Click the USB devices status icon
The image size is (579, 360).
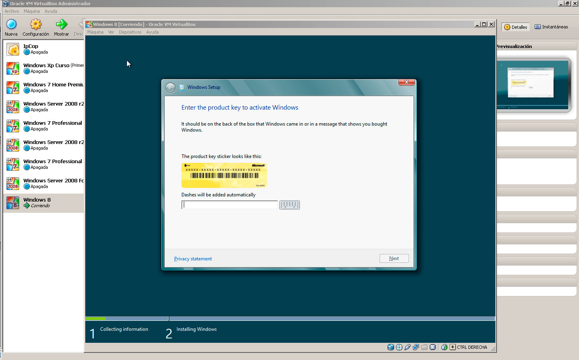(x=408, y=347)
